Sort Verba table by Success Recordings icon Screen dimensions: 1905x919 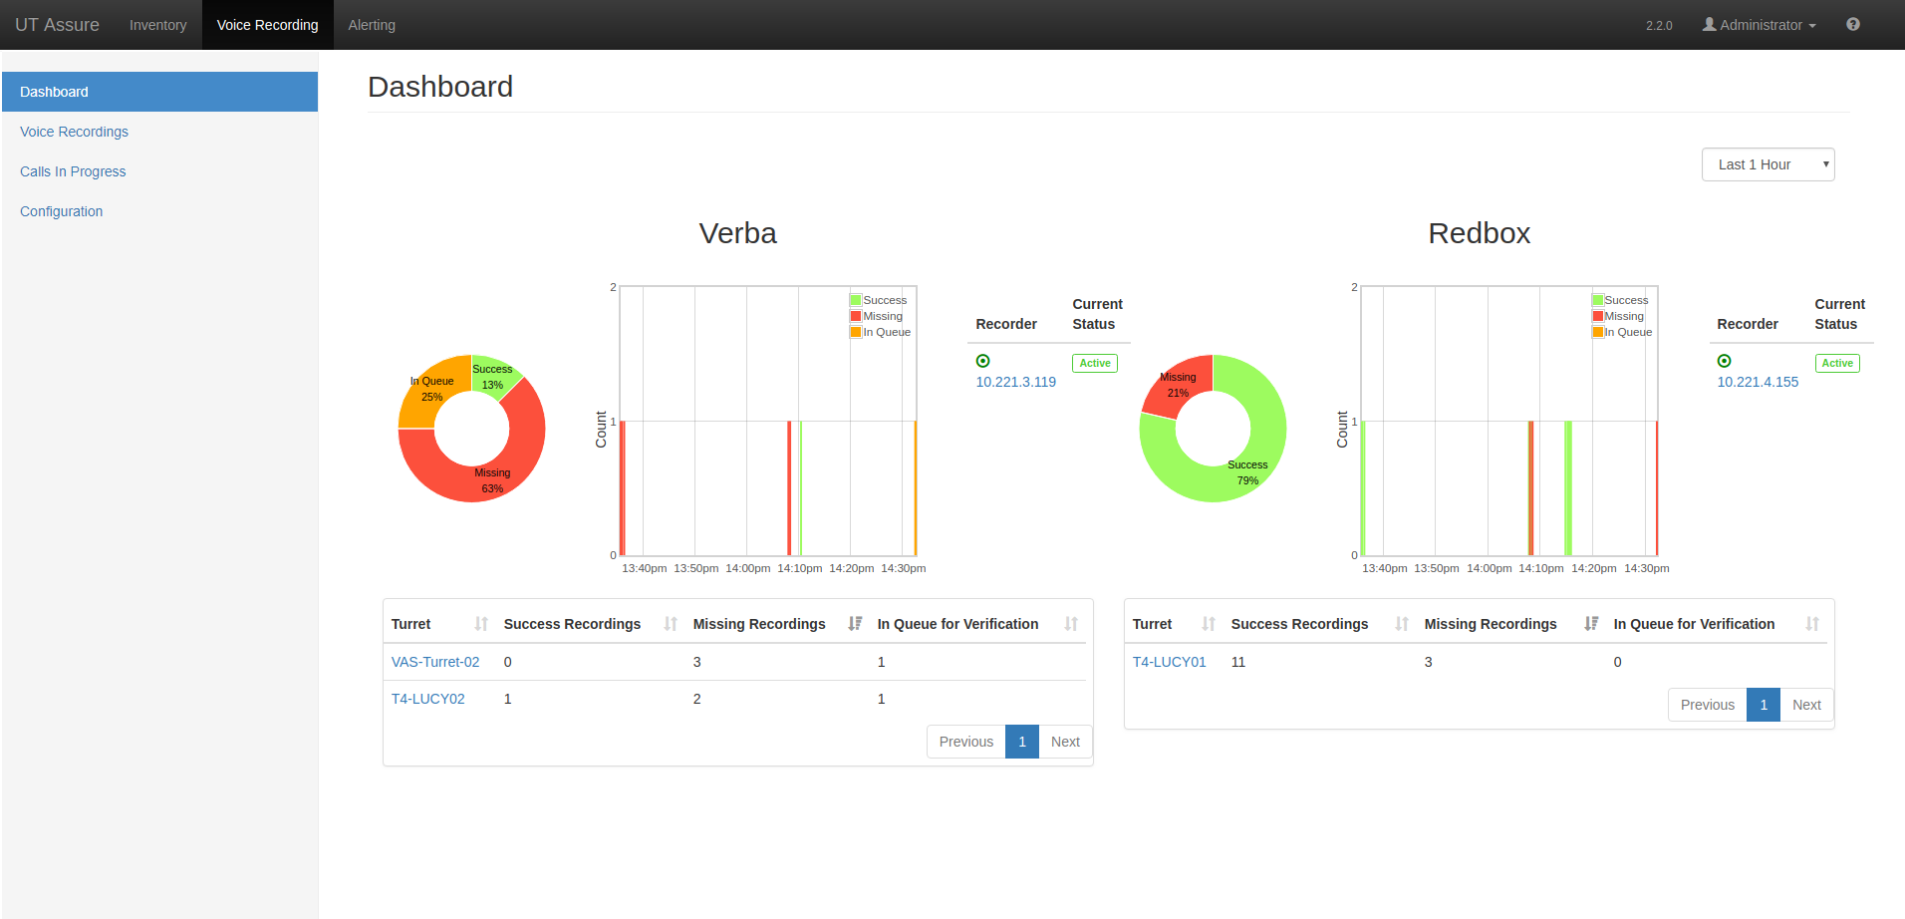click(671, 624)
